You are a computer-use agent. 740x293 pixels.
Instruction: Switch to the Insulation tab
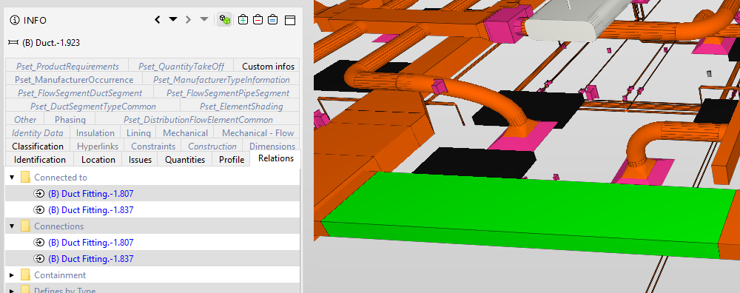[x=95, y=133]
